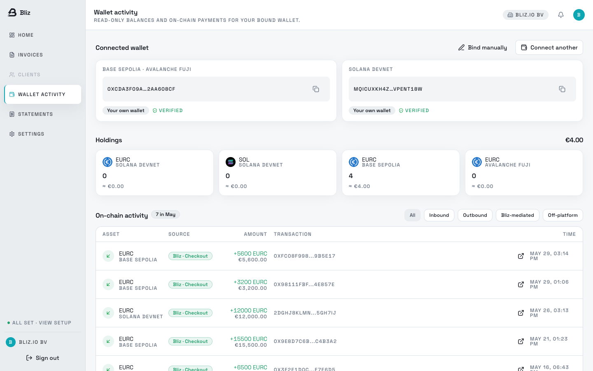
Task: Select the All activity filter
Action: pyautogui.click(x=413, y=215)
